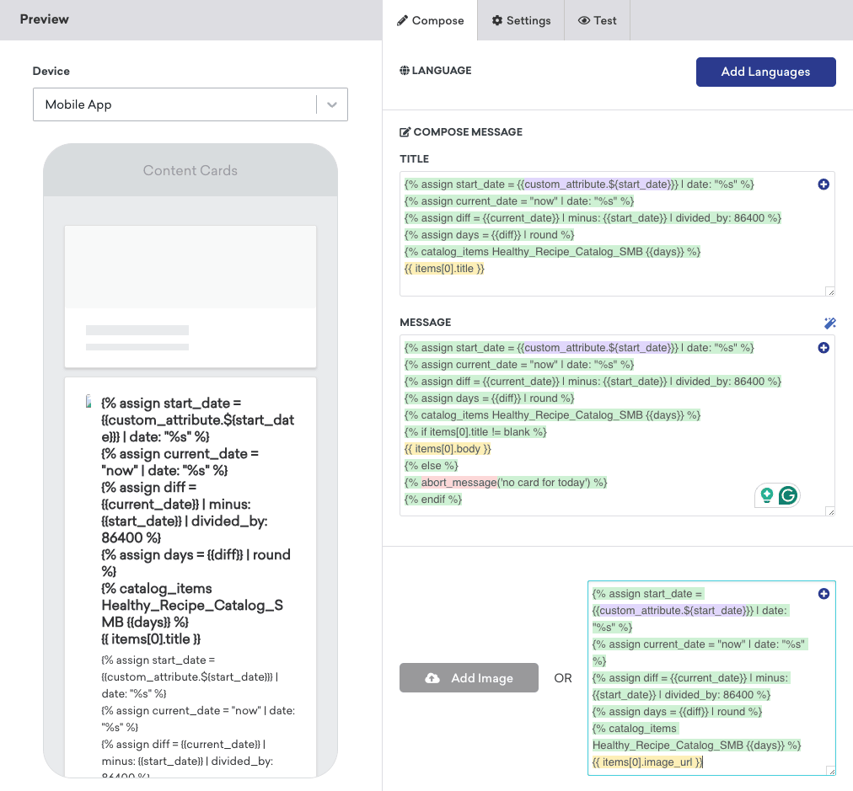Click the plus icon in the image URL field
The image size is (853, 791).
pyautogui.click(x=823, y=594)
